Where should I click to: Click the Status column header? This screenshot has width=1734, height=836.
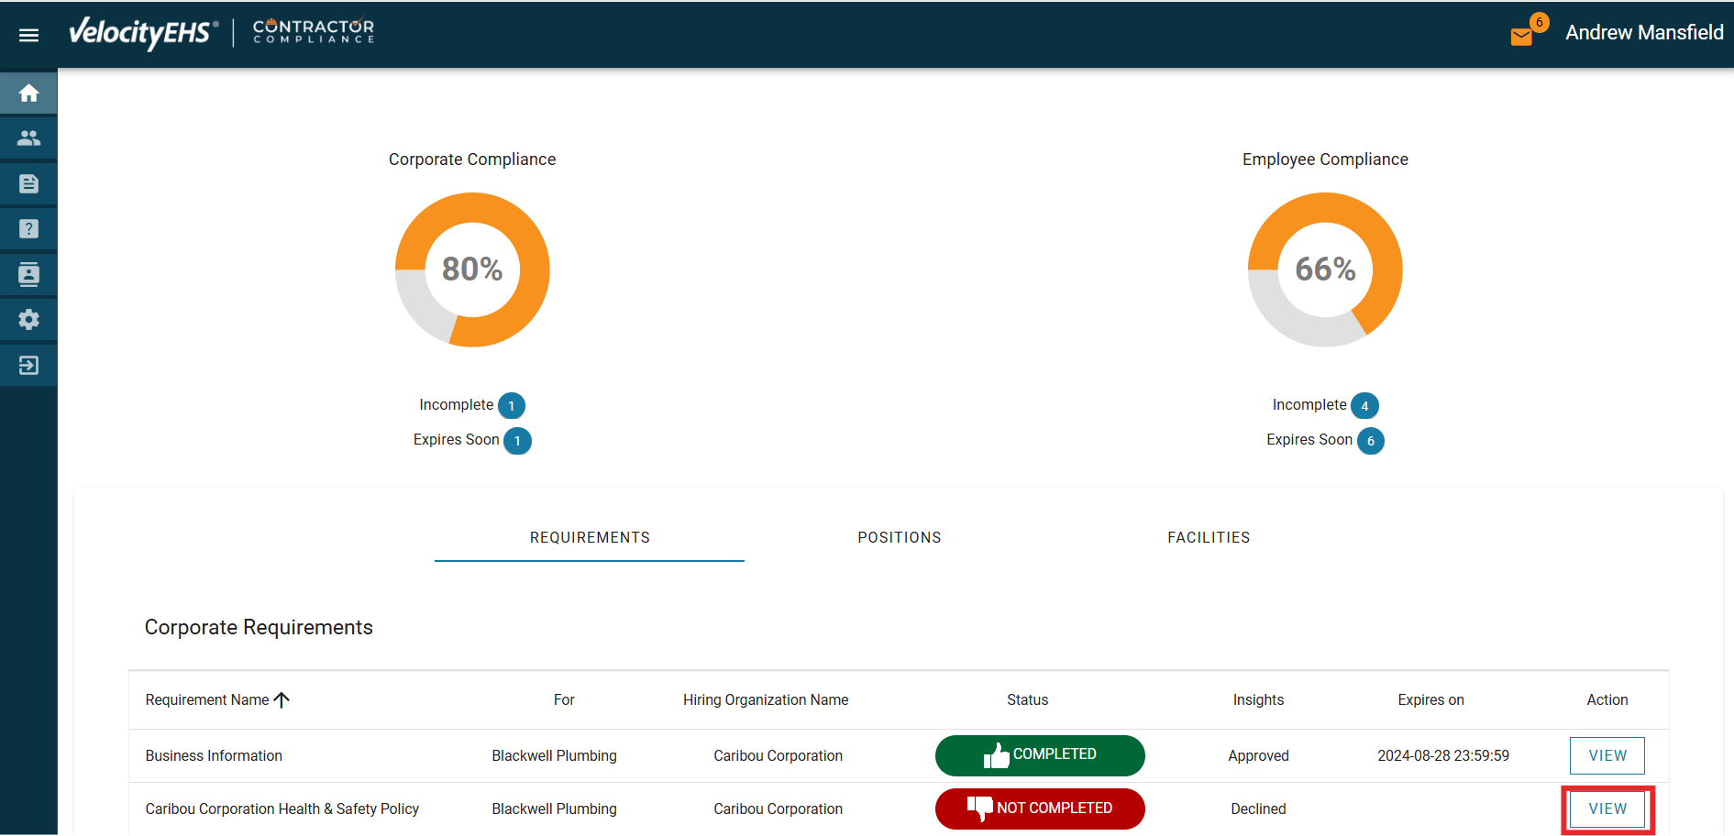1027,699
